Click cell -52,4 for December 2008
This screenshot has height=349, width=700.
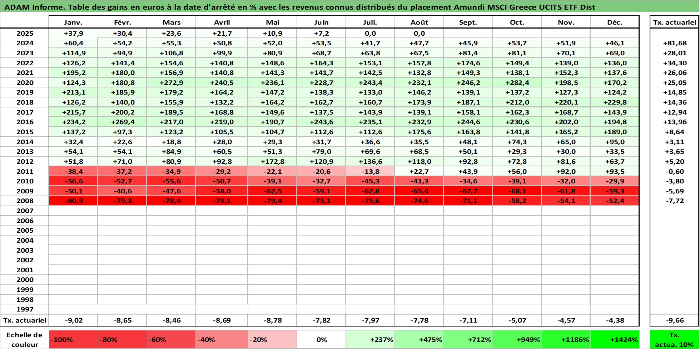click(615, 201)
